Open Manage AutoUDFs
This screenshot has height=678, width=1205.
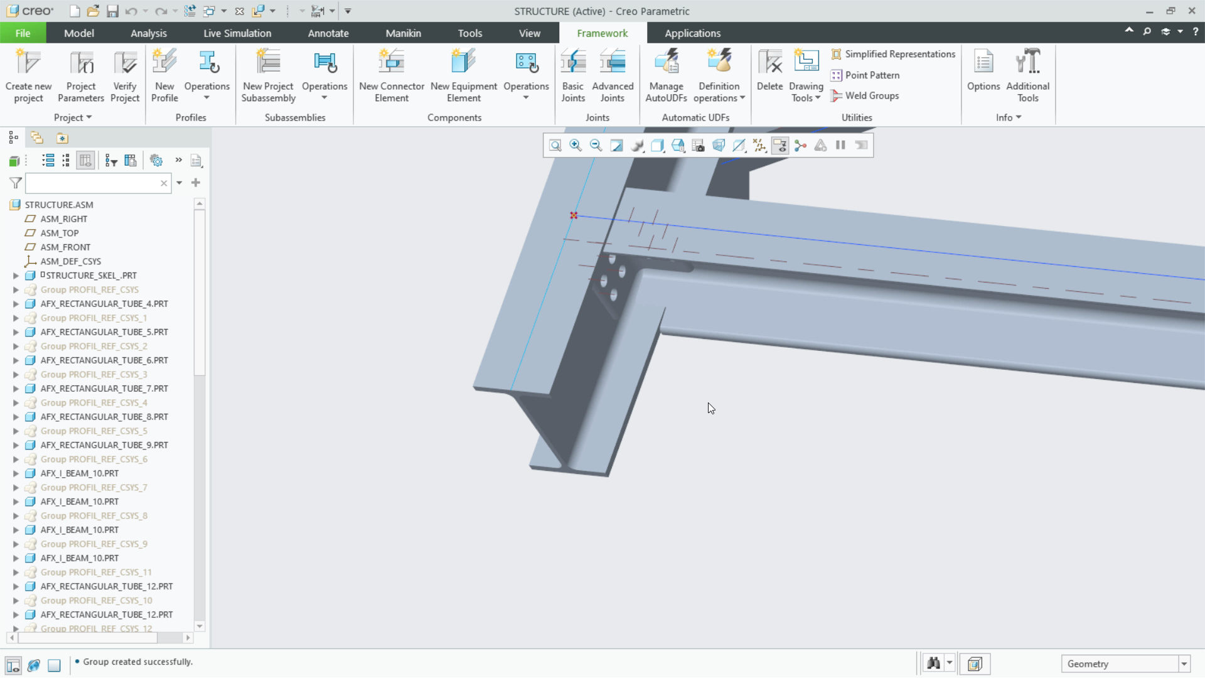[666, 75]
